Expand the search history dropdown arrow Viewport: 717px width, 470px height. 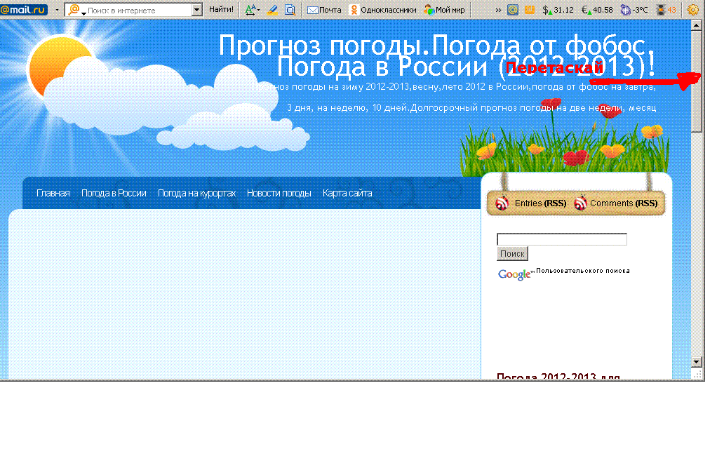tap(196, 10)
